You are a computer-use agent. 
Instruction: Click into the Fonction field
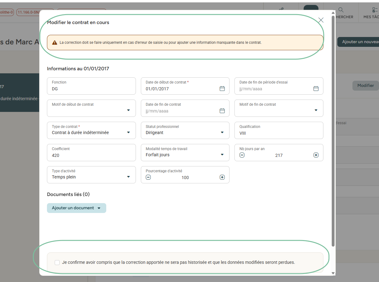(91, 89)
